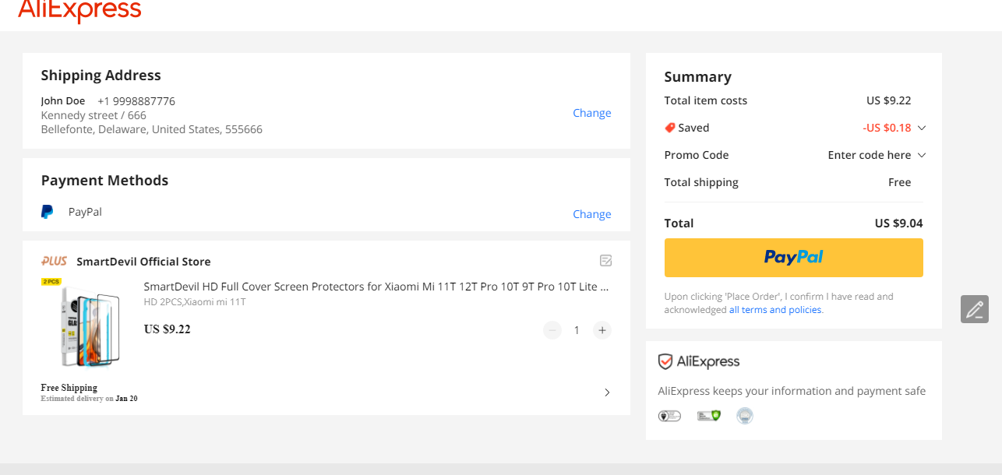Click the green shield security badge
This screenshot has width=1002, height=475.
(709, 416)
